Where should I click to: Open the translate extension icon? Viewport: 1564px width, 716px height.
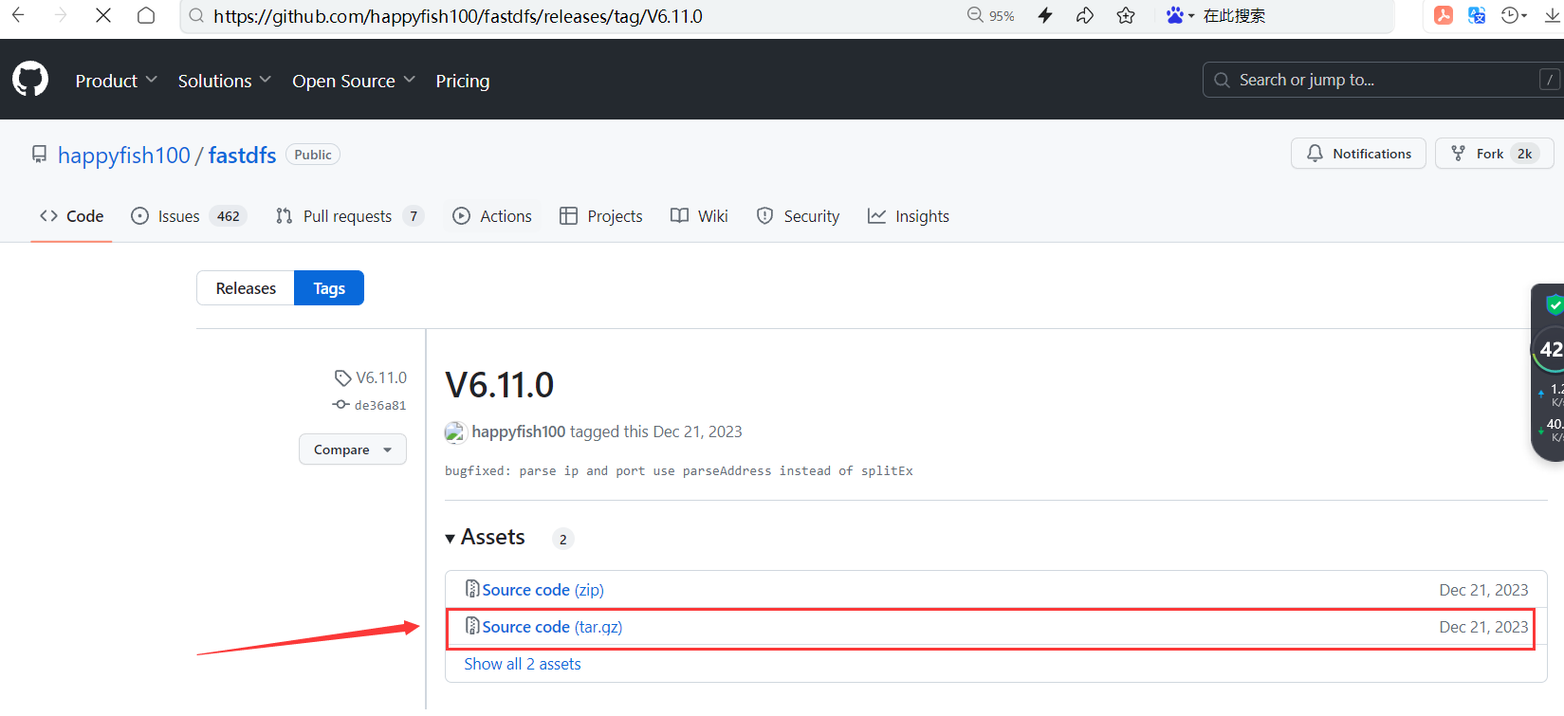1477,15
